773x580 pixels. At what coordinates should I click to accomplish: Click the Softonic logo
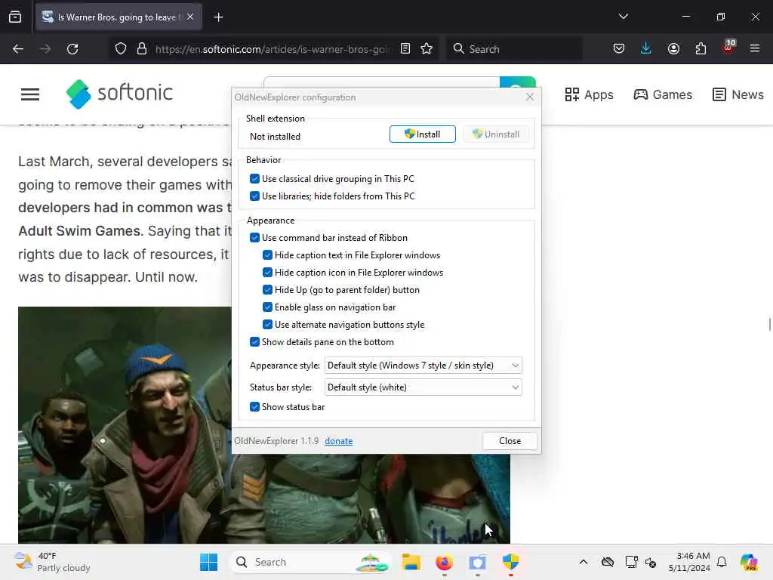[120, 93]
